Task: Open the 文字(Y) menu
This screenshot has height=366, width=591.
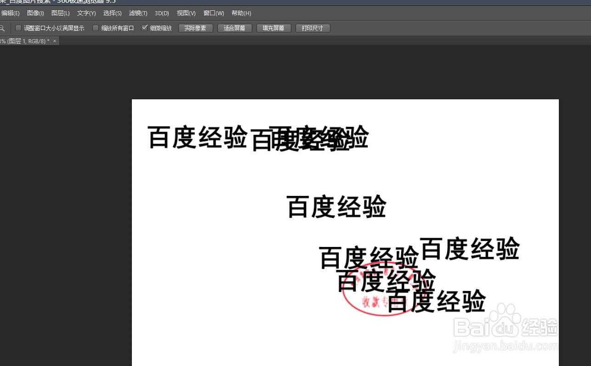Action: (x=86, y=13)
